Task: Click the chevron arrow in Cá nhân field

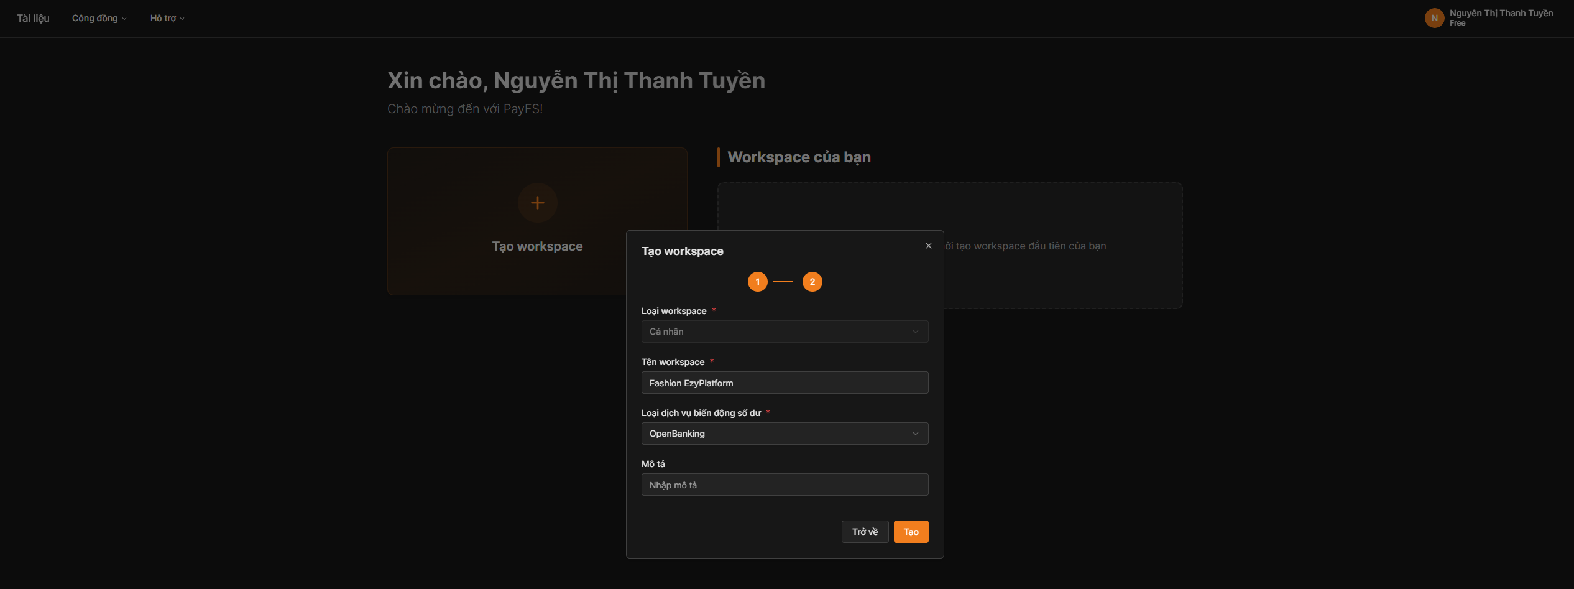Action: (x=915, y=332)
